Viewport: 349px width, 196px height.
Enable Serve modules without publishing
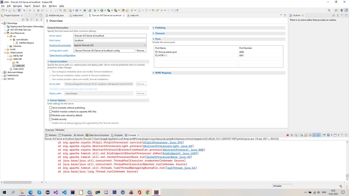(x=50, y=108)
